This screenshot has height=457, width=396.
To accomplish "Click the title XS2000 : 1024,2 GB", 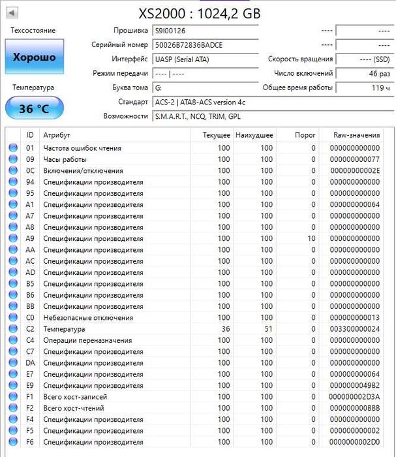I will 200,14.
